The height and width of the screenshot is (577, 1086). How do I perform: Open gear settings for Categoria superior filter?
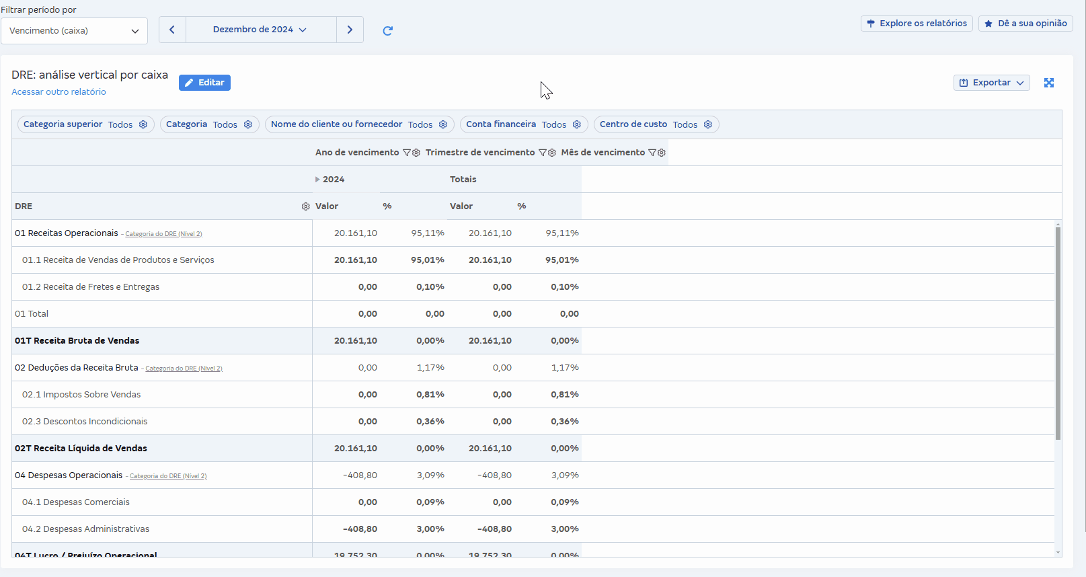(143, 124)
